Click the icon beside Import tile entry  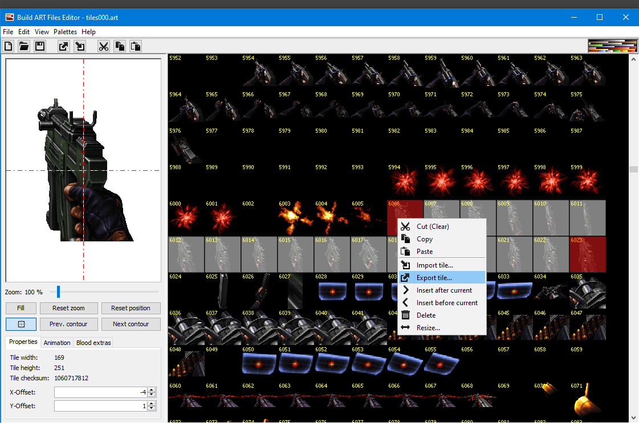pos(405,265)
